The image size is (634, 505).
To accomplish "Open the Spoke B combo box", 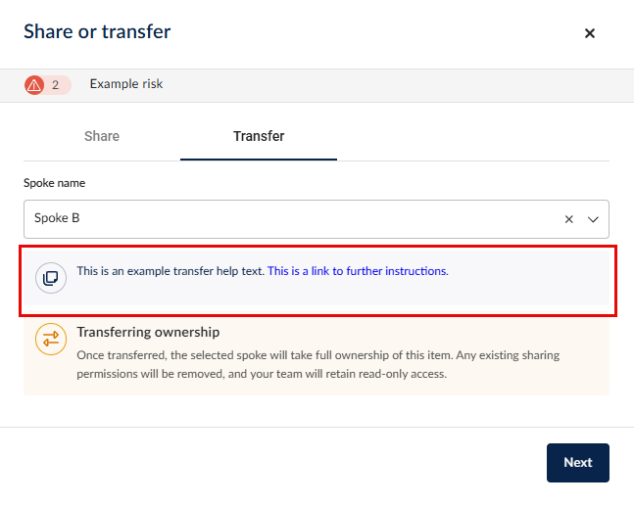I will click(294, 219).
